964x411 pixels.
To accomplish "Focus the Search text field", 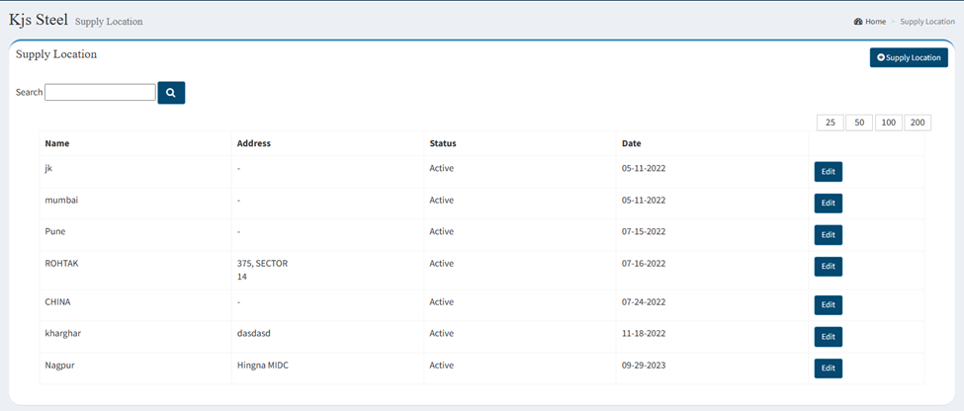I will pos(100,92).
